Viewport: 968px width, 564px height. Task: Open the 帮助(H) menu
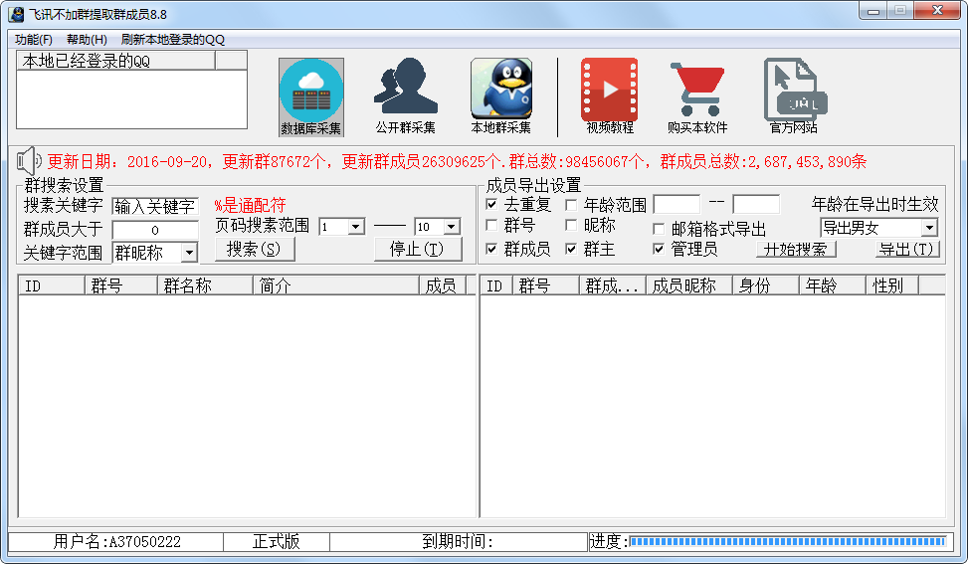click(x=87, y=40)
